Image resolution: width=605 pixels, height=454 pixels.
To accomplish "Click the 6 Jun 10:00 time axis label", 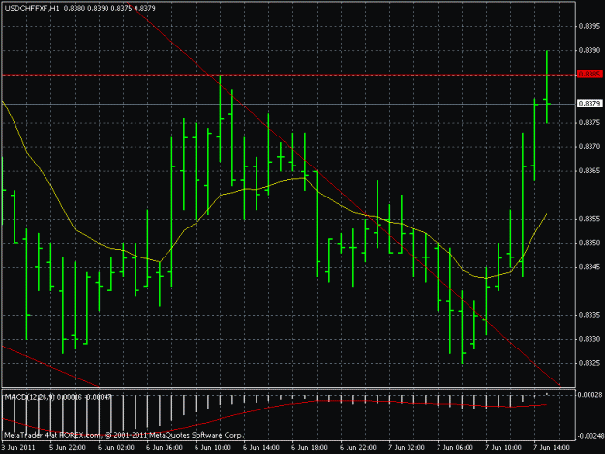I will tap(213, 448).
